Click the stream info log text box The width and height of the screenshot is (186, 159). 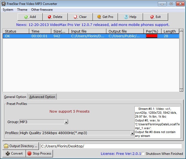157,122
